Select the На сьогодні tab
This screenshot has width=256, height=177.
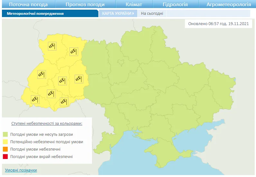tap(152, 14)
